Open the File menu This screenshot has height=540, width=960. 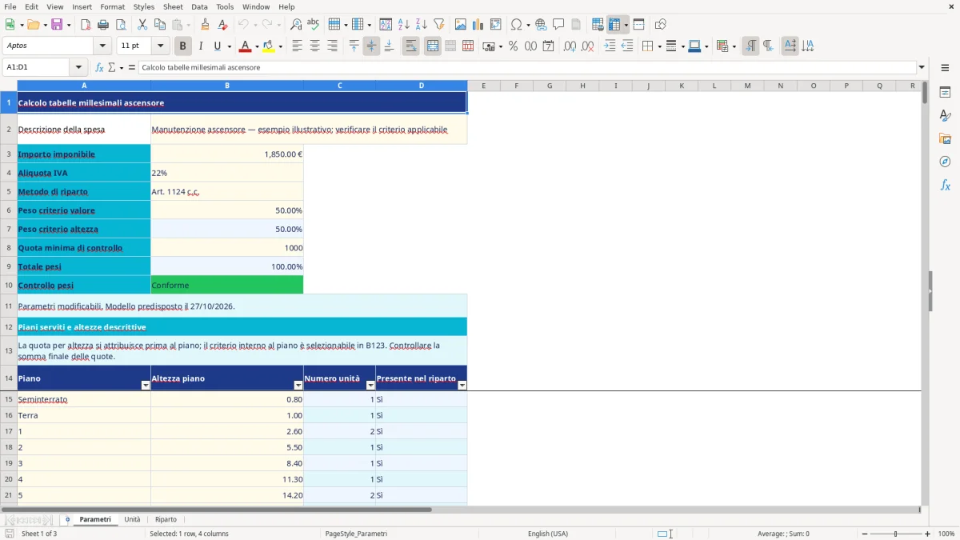[x=10, y=6]
